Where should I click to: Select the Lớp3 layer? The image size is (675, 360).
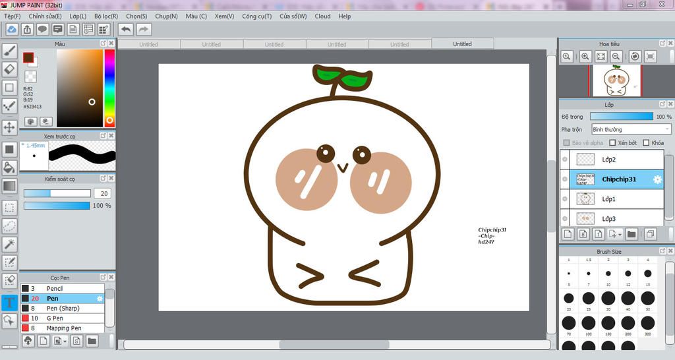click(x=612, y=219)
